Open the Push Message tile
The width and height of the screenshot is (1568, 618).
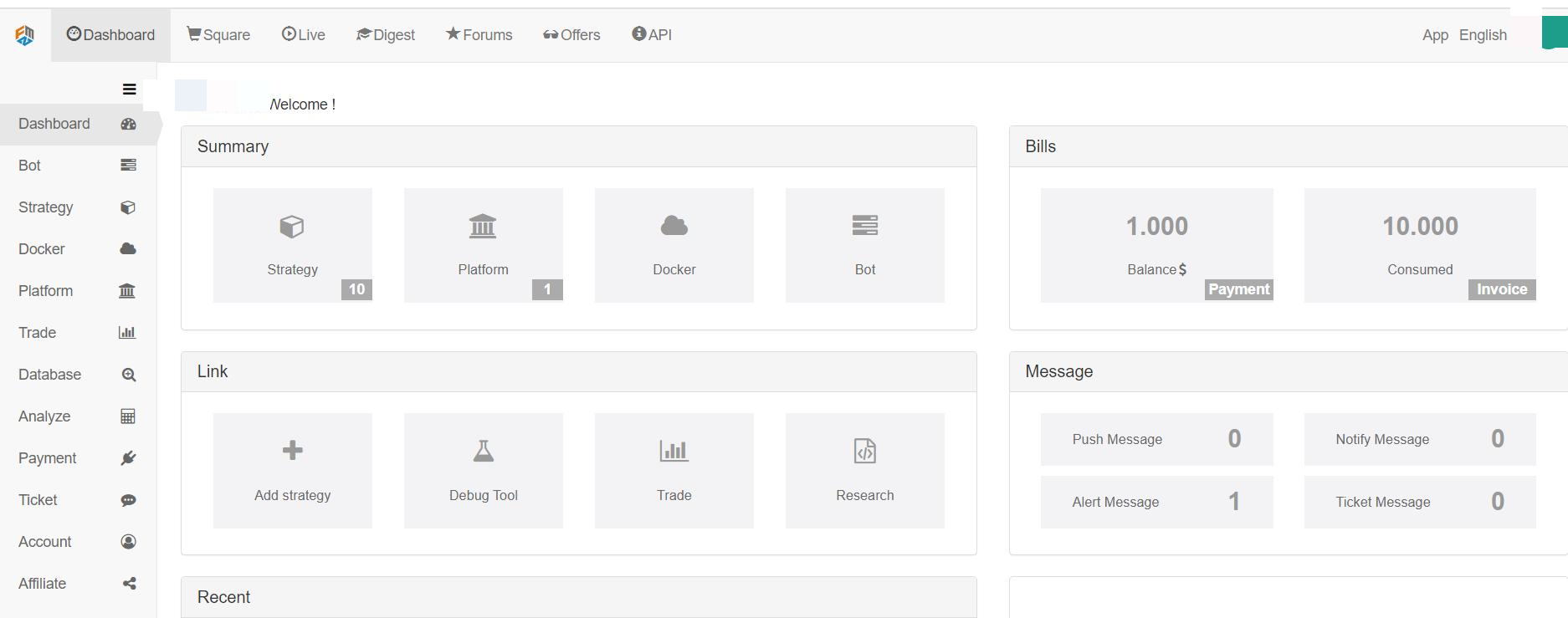[1157, 439]
